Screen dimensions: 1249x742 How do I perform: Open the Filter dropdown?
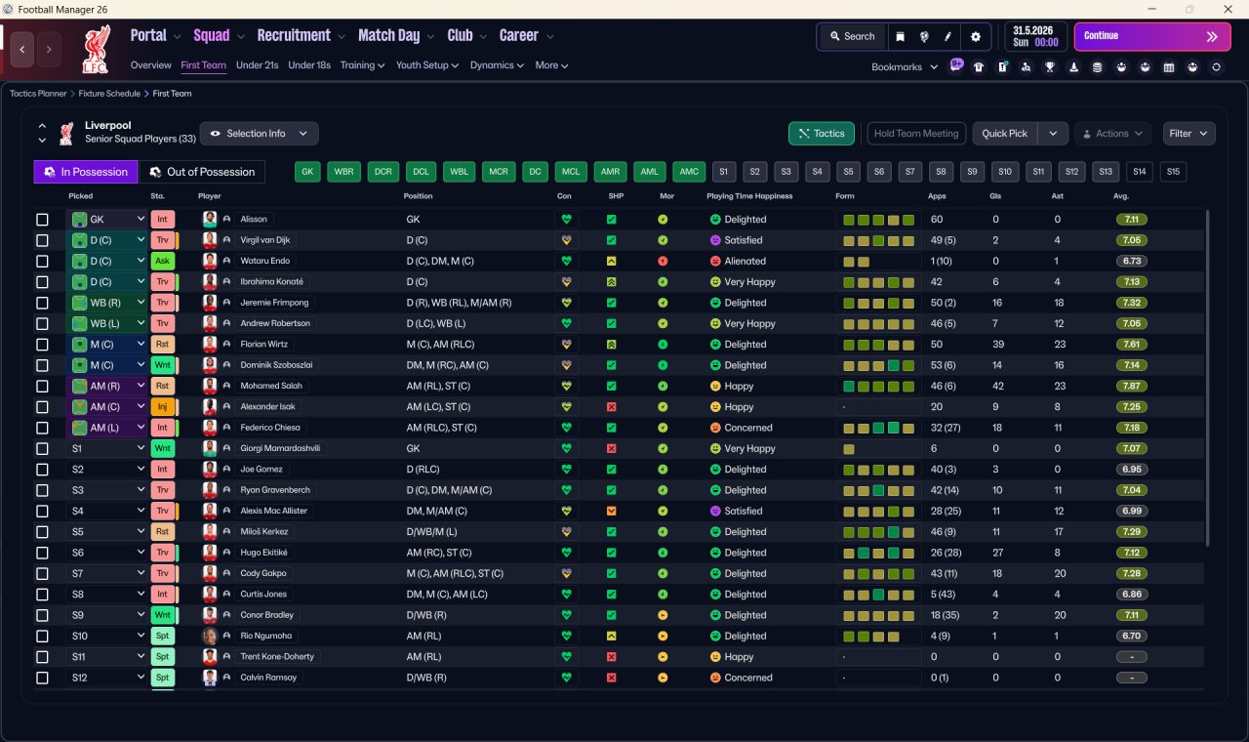(1188, 134)
